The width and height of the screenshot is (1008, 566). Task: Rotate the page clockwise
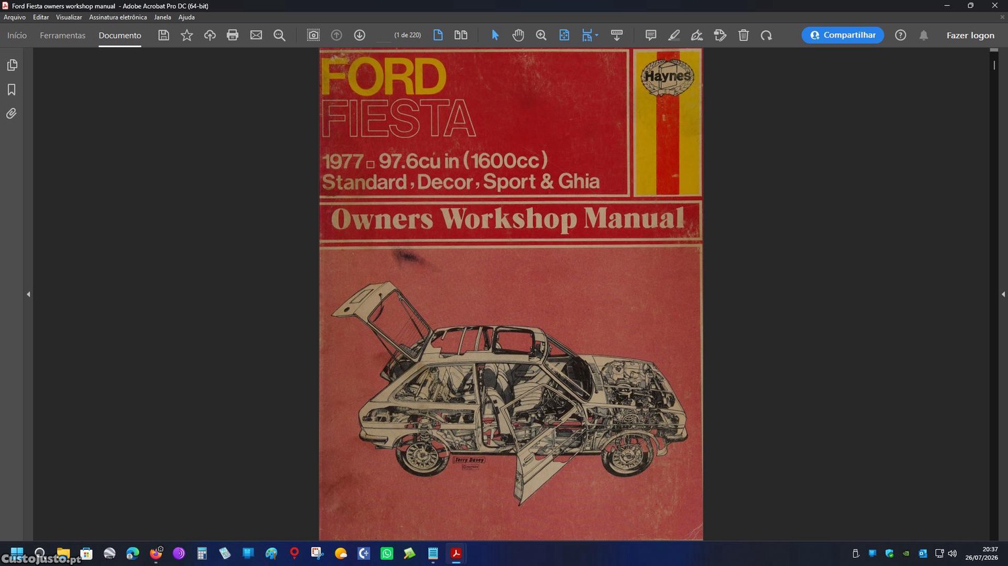(x=766, y=35)
